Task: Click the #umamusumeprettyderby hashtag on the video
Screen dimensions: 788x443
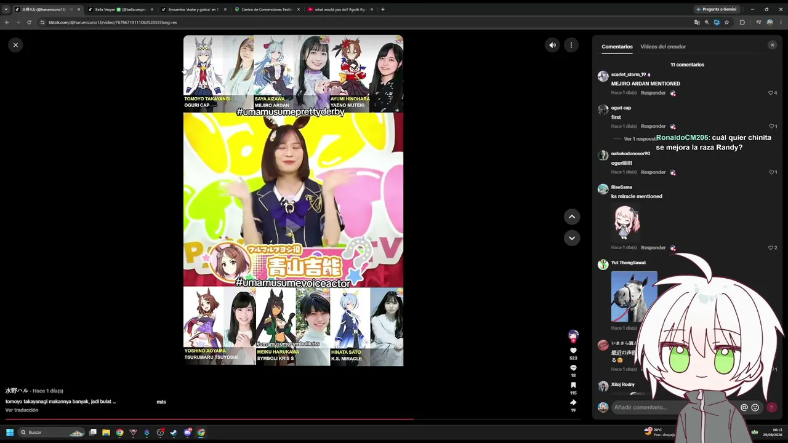Action: pos(291,112)
